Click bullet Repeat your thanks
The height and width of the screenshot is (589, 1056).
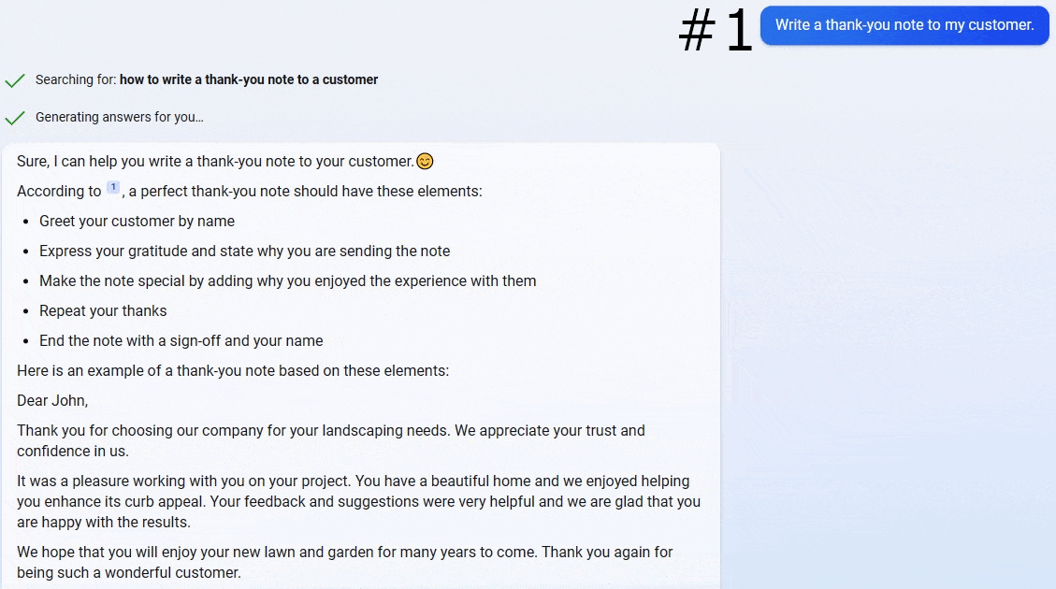pyautogui.click(x=103, y=311)
